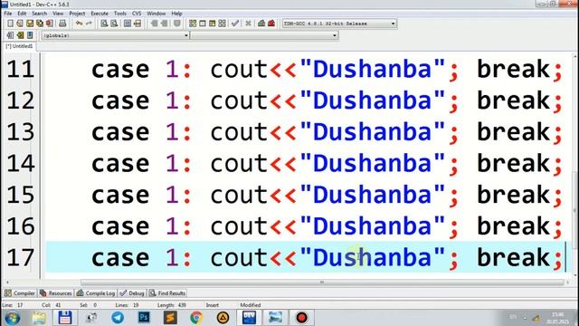Click the Length 439 status entry

(172, 305)
